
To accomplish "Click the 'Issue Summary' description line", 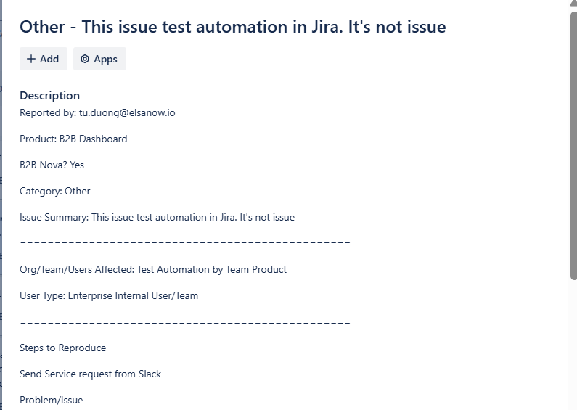I will (157, 217).
